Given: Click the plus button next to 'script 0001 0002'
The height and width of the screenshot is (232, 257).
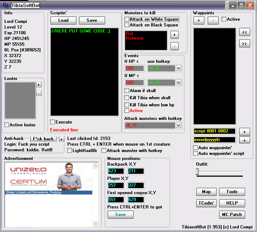Looking at the screenshot, I should click(x=244, y=131).
